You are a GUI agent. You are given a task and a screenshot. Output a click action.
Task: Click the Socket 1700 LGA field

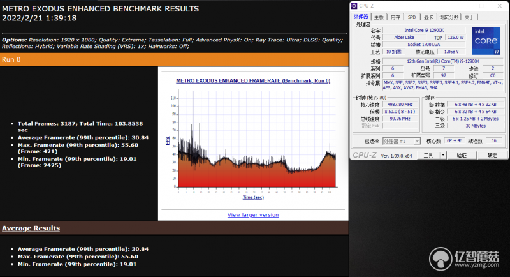[x=424, y=45]
